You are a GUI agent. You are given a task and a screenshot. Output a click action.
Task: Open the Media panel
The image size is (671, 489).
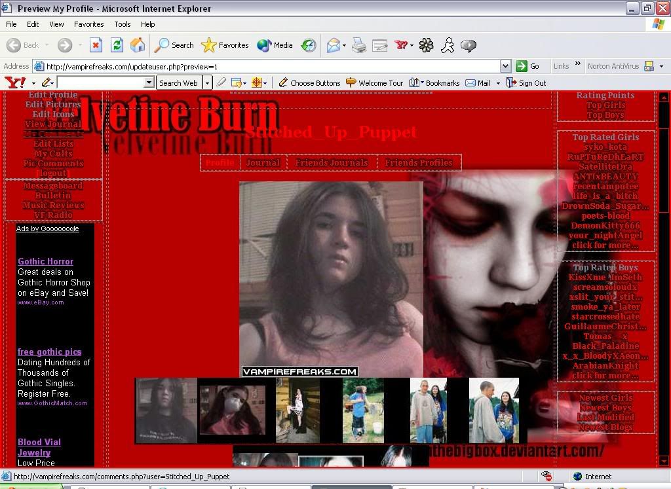275,45
